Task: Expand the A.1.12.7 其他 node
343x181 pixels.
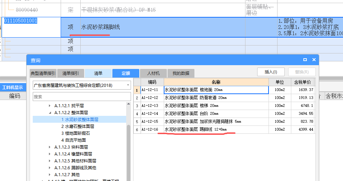Action: [x=50, y=175]
